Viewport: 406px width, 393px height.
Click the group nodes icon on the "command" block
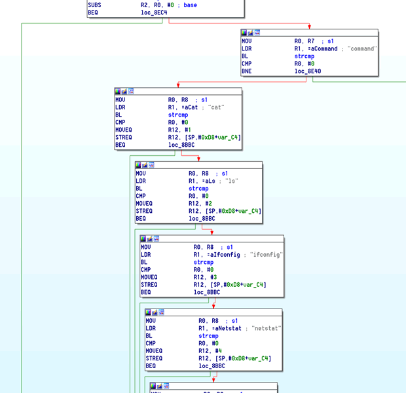click(x=257, y=32)
